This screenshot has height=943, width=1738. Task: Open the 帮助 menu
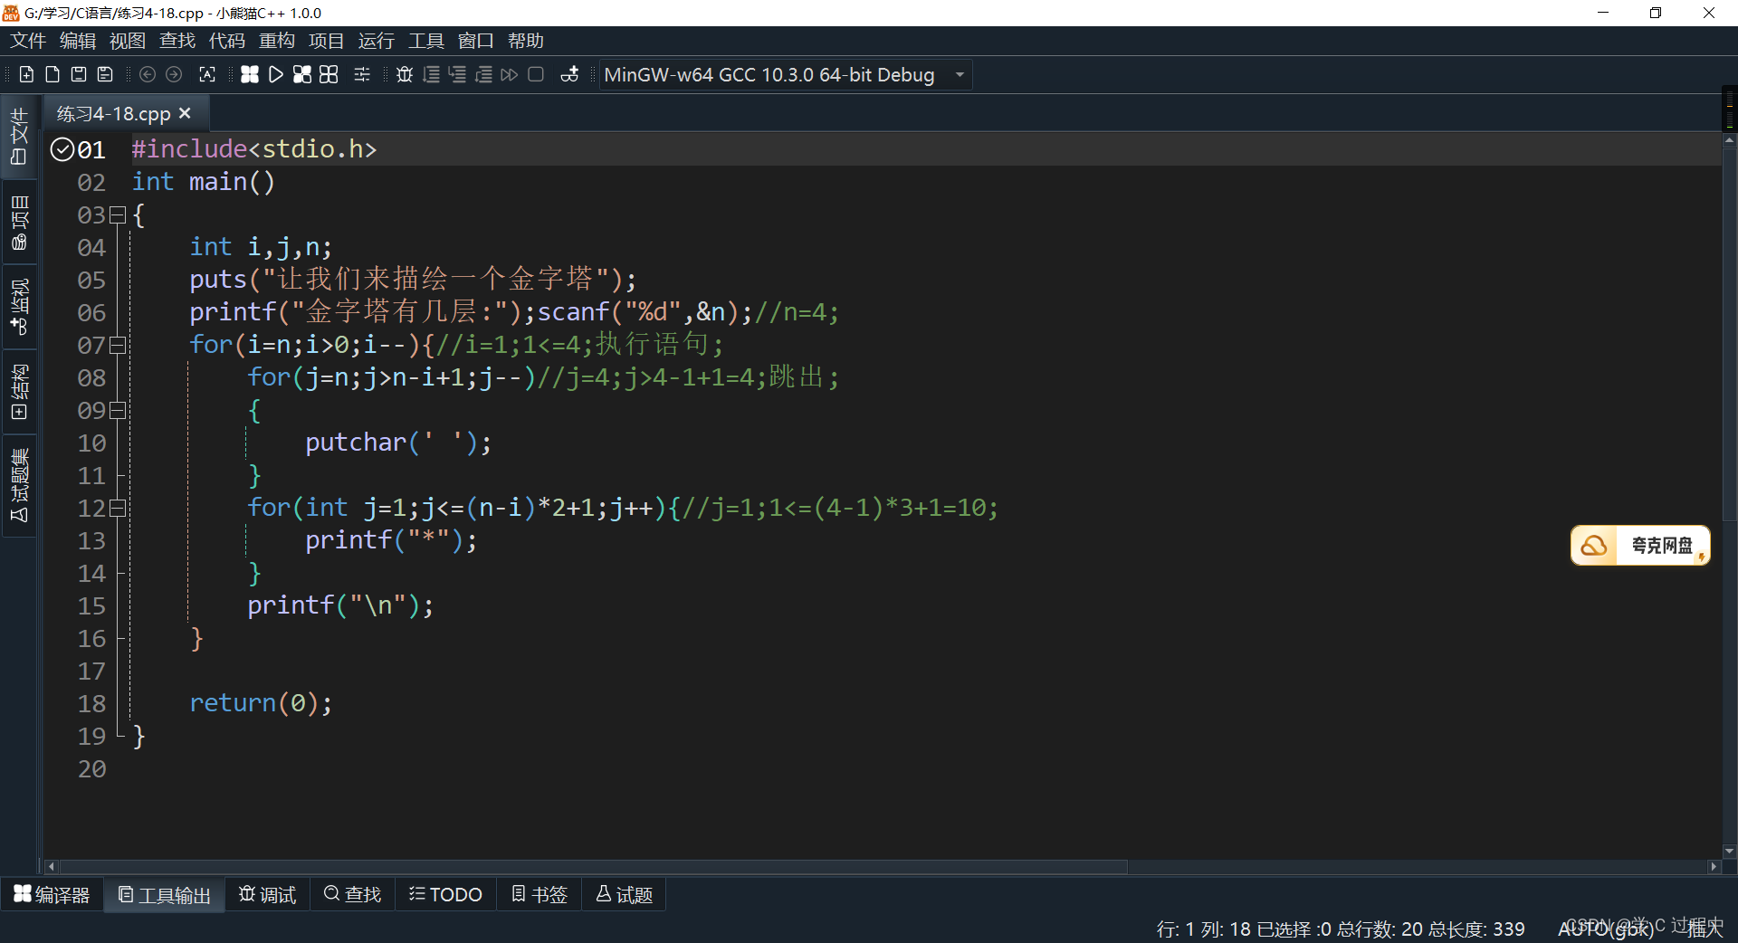525,41
